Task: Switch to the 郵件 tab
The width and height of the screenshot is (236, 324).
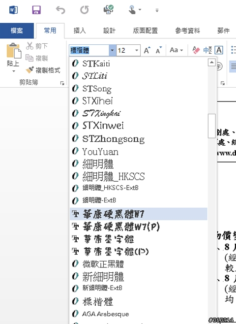Action: (224, 31)
